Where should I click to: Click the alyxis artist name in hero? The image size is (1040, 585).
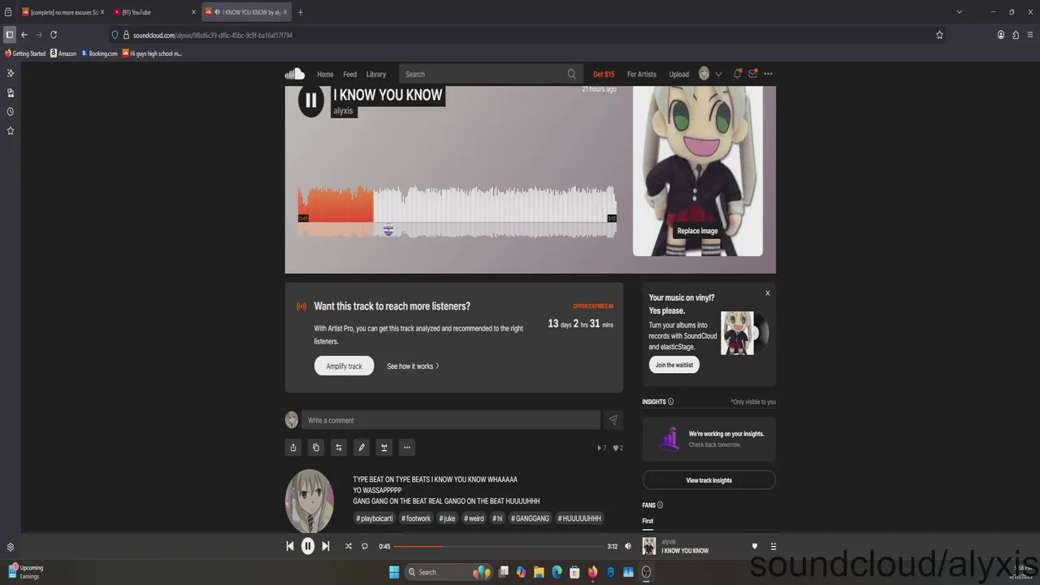344,110
